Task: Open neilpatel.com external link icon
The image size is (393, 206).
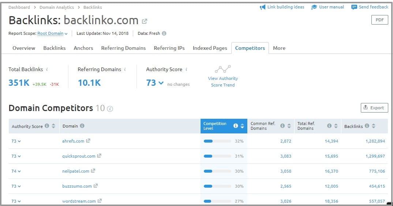Action: [x=93, y=171]
